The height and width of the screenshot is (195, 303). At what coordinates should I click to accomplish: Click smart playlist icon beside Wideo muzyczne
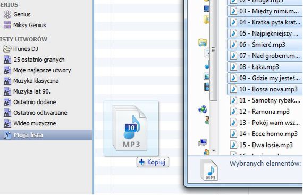coord(7,123)
